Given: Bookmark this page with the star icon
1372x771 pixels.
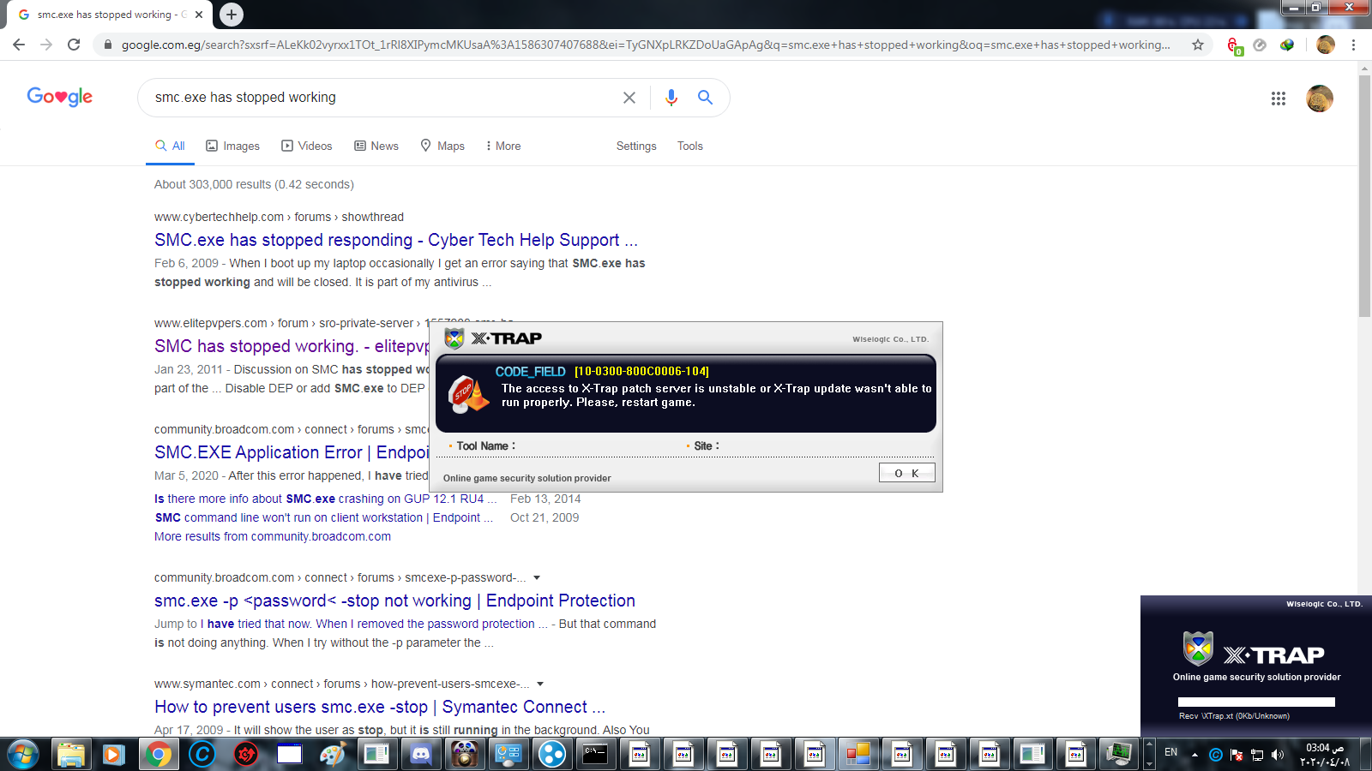Looking at the screenshot, I should [x=1198, y=45].
